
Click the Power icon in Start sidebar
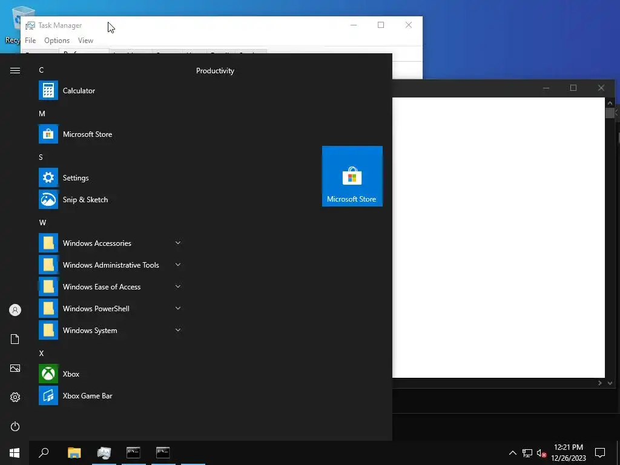pos(15,426)
